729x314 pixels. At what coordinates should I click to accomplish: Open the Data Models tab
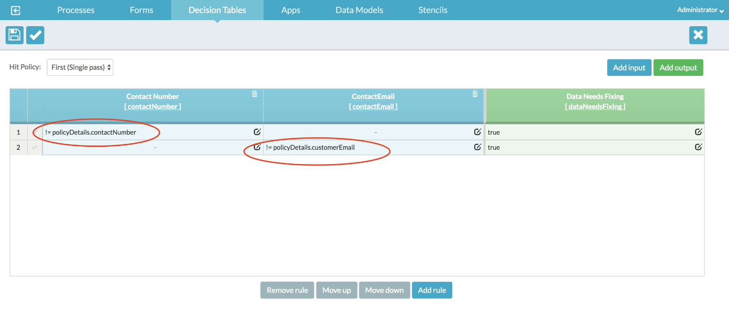[359, 10]
